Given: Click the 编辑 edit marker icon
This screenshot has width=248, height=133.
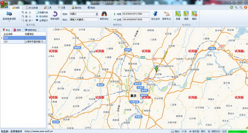Looking at the screenshot, I should 186,15.
